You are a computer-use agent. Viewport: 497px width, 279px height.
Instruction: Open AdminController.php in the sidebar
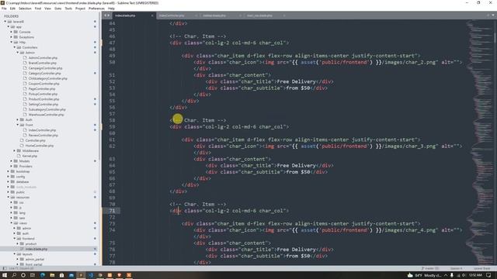pos(43,57)
